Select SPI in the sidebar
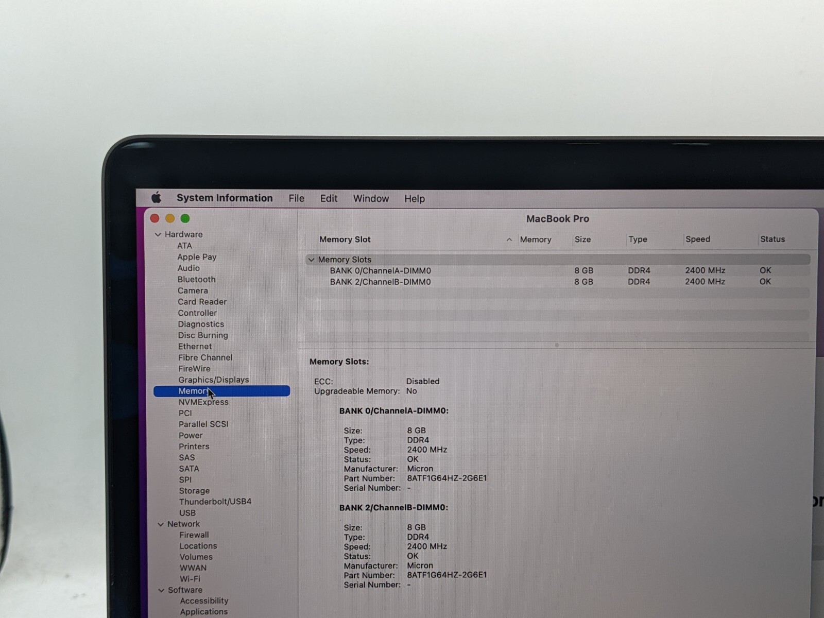This screenshot has height=618, width=824. coord(185,480)
